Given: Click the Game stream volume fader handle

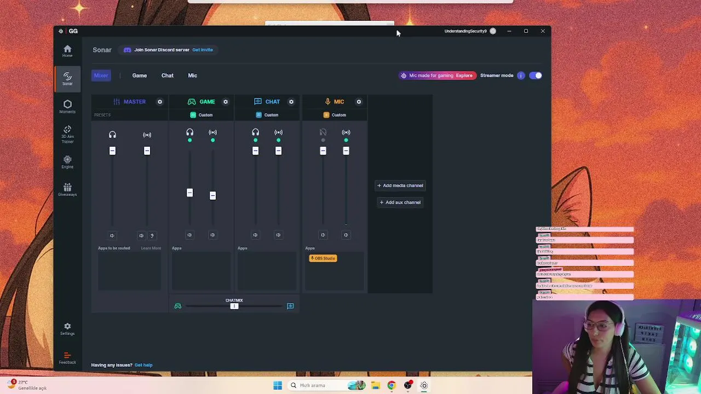Looking at the screenshot, I should point(212,195).
